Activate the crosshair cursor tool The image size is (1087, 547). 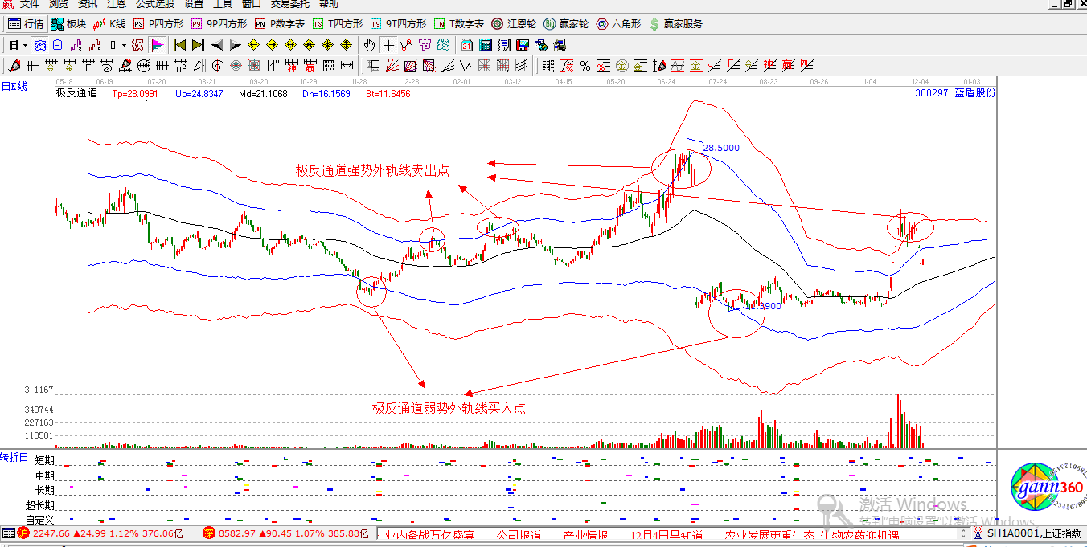388,45
